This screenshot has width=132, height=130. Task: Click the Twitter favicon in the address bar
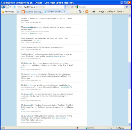(x=15, y=7)
